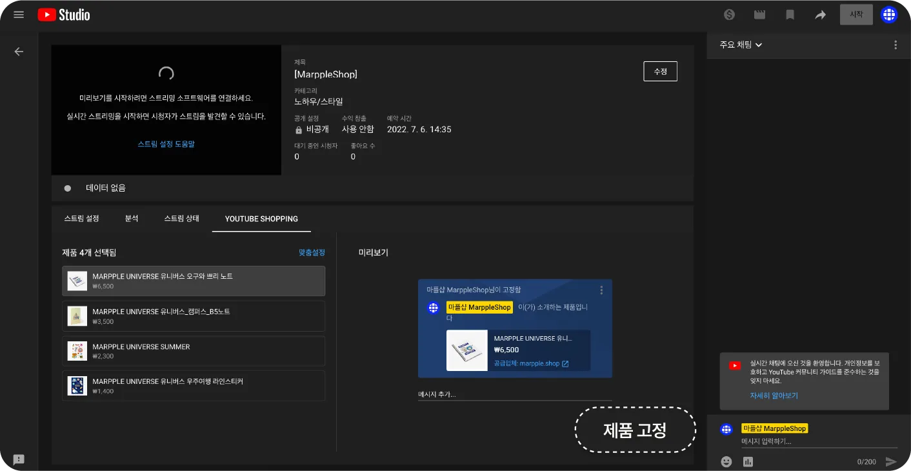Click the 0/200 character counter

coord(866,462)
